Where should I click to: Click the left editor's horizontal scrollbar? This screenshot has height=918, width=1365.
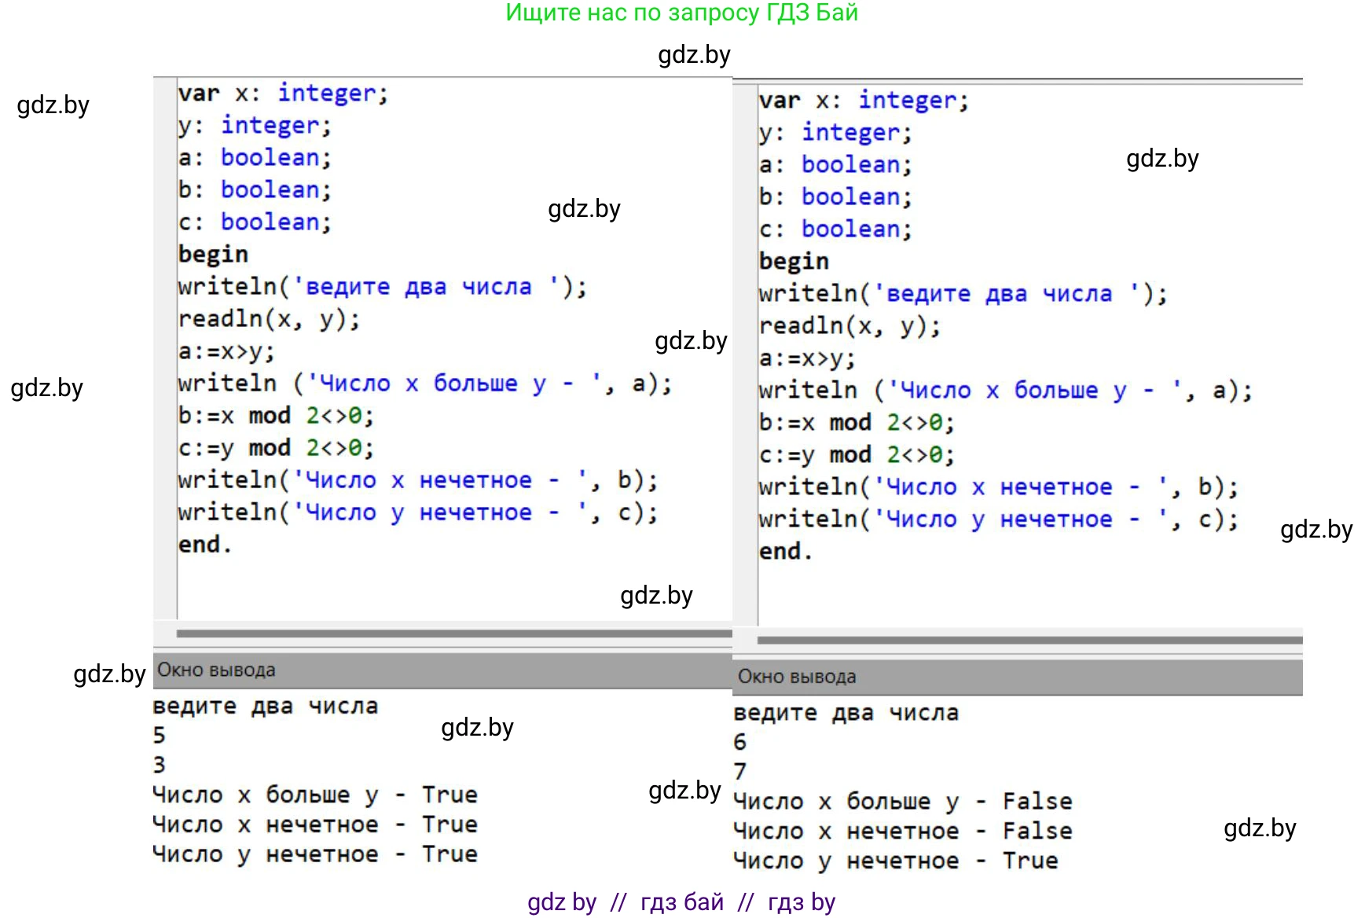click(x=453, y=633)
